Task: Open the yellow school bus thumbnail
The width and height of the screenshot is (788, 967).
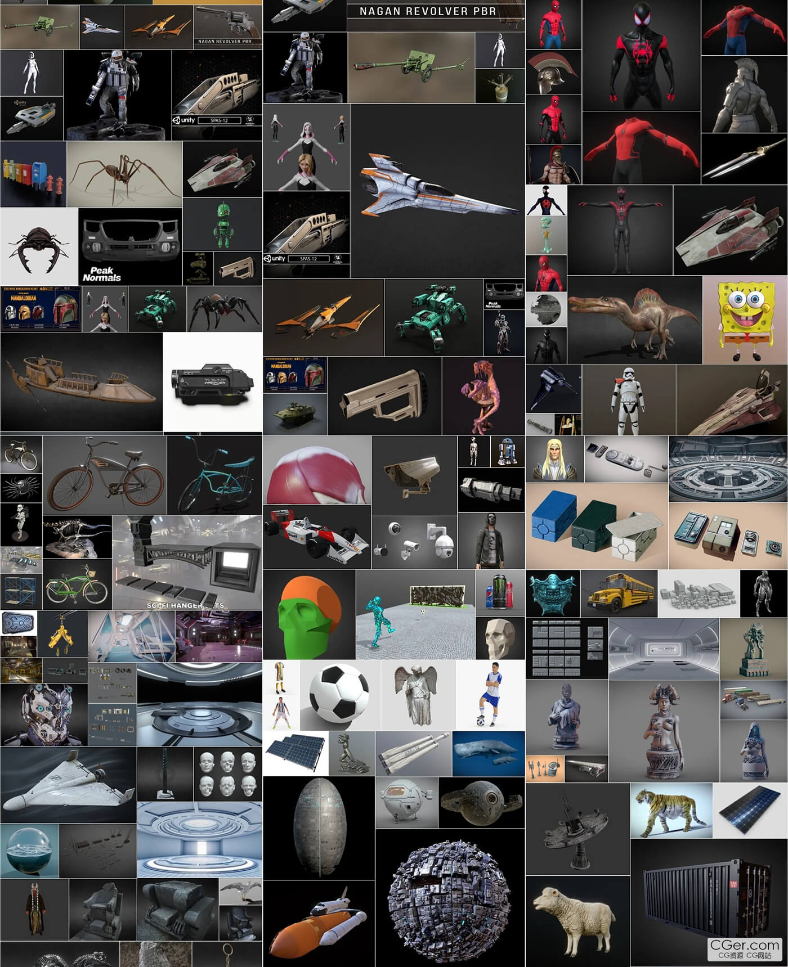Action: [619, 593]
